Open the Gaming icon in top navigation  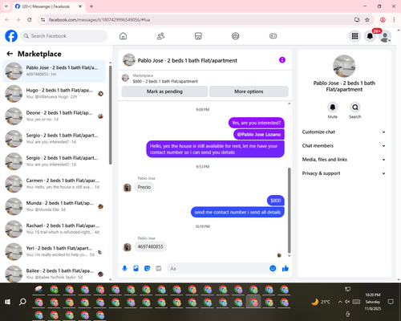pyautogui.click(x=273, y=36)
